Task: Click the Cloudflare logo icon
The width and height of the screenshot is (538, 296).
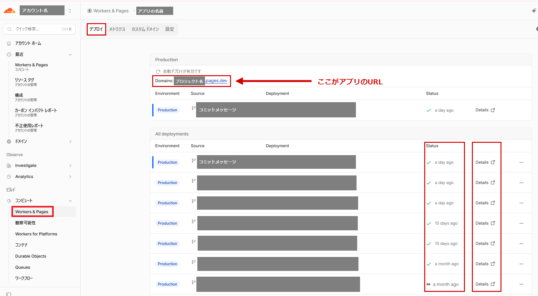Action: pos(9,11)
